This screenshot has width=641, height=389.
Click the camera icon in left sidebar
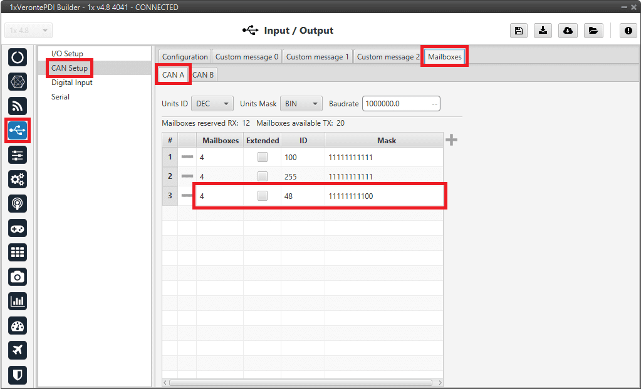click(18, 277)
